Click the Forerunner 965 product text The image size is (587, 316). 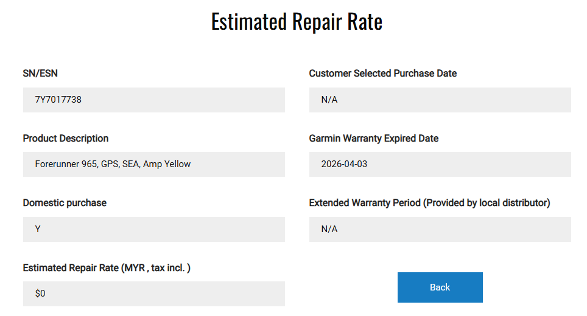point(113,164)
